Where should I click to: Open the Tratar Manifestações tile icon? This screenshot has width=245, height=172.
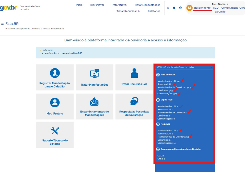pos(94,74)
